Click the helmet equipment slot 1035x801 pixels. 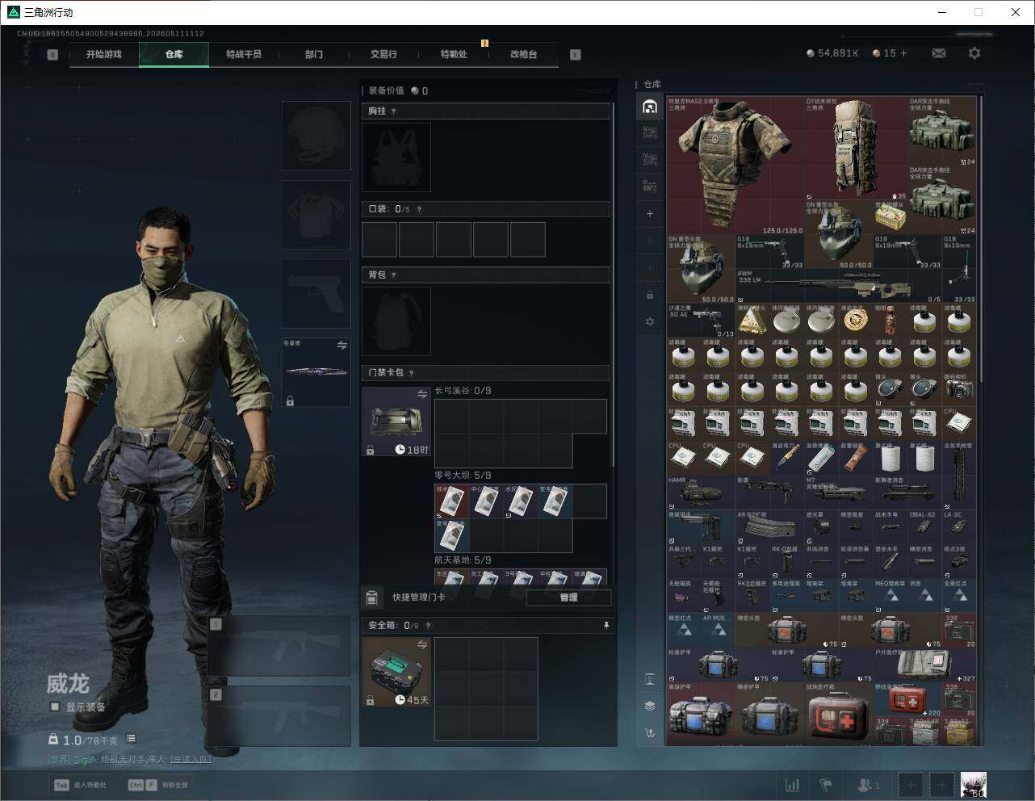pyautogui.click(x=316, y=135)
